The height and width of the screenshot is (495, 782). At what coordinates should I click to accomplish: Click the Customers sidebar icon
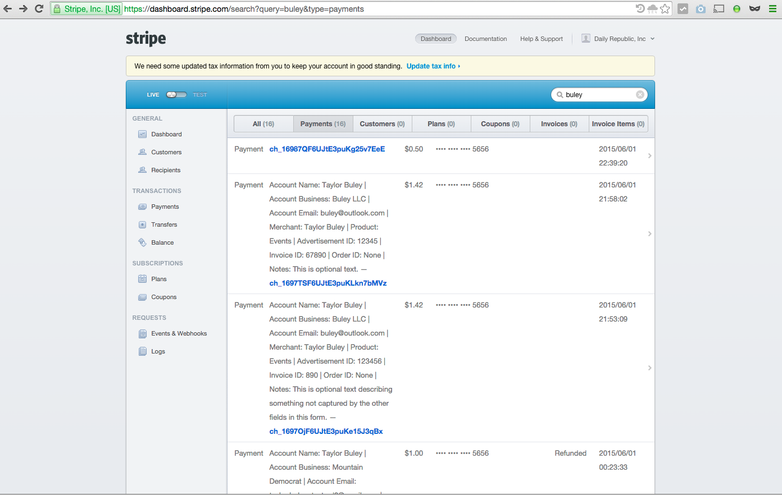click(142, 152)
